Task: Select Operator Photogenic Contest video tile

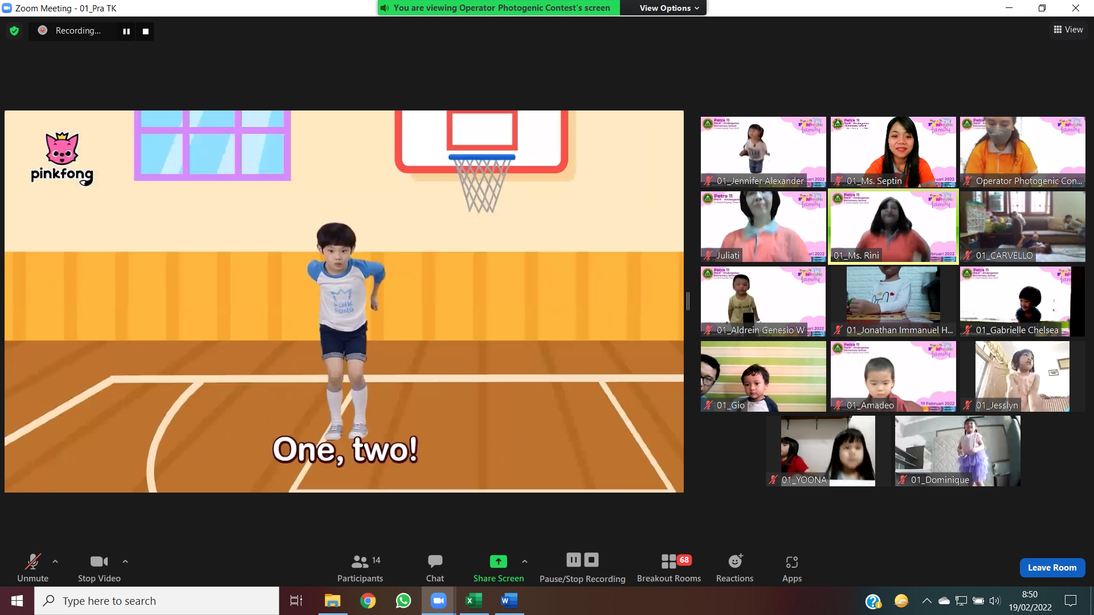Action: (x=1022, y=152)
